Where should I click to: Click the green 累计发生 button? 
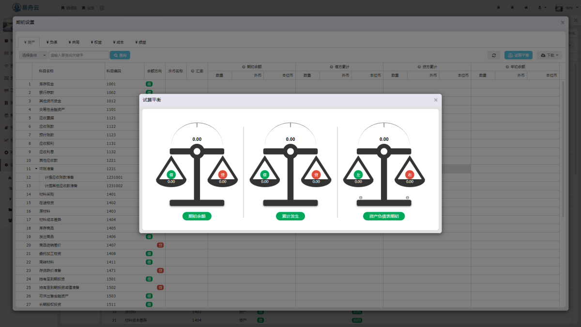(290, 216)
